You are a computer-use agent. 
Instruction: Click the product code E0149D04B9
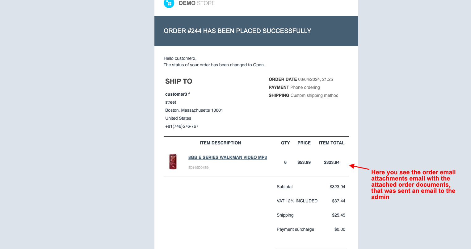pos(198,168)
